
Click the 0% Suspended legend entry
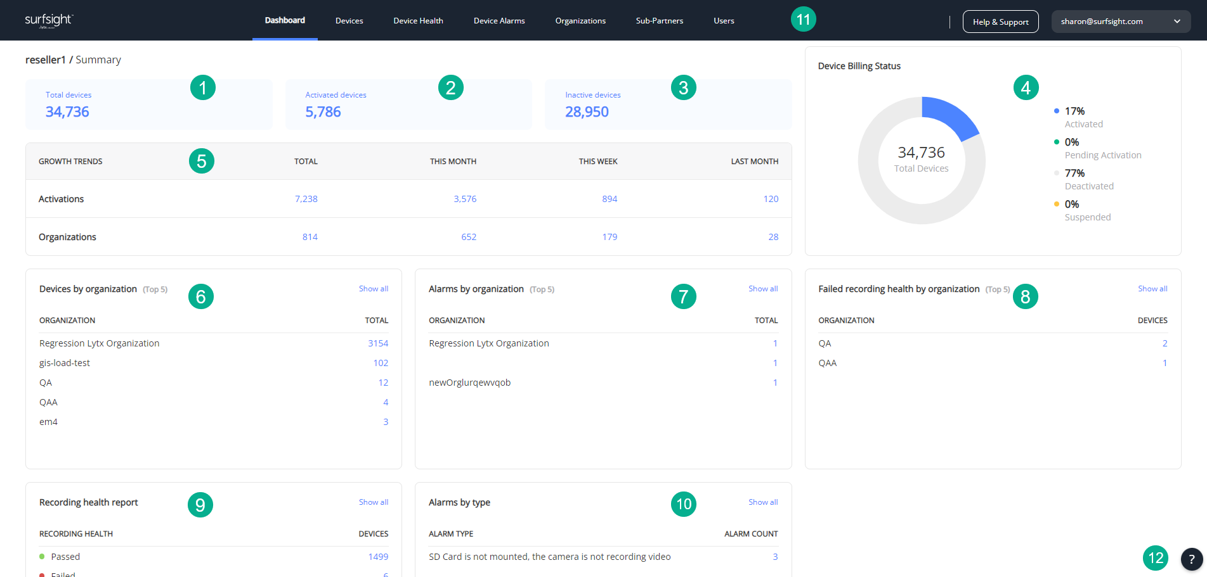[x=1082, y=210]
